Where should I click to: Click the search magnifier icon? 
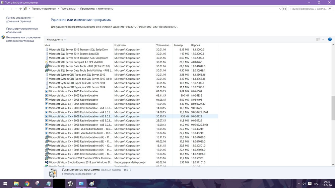point(329,9)
